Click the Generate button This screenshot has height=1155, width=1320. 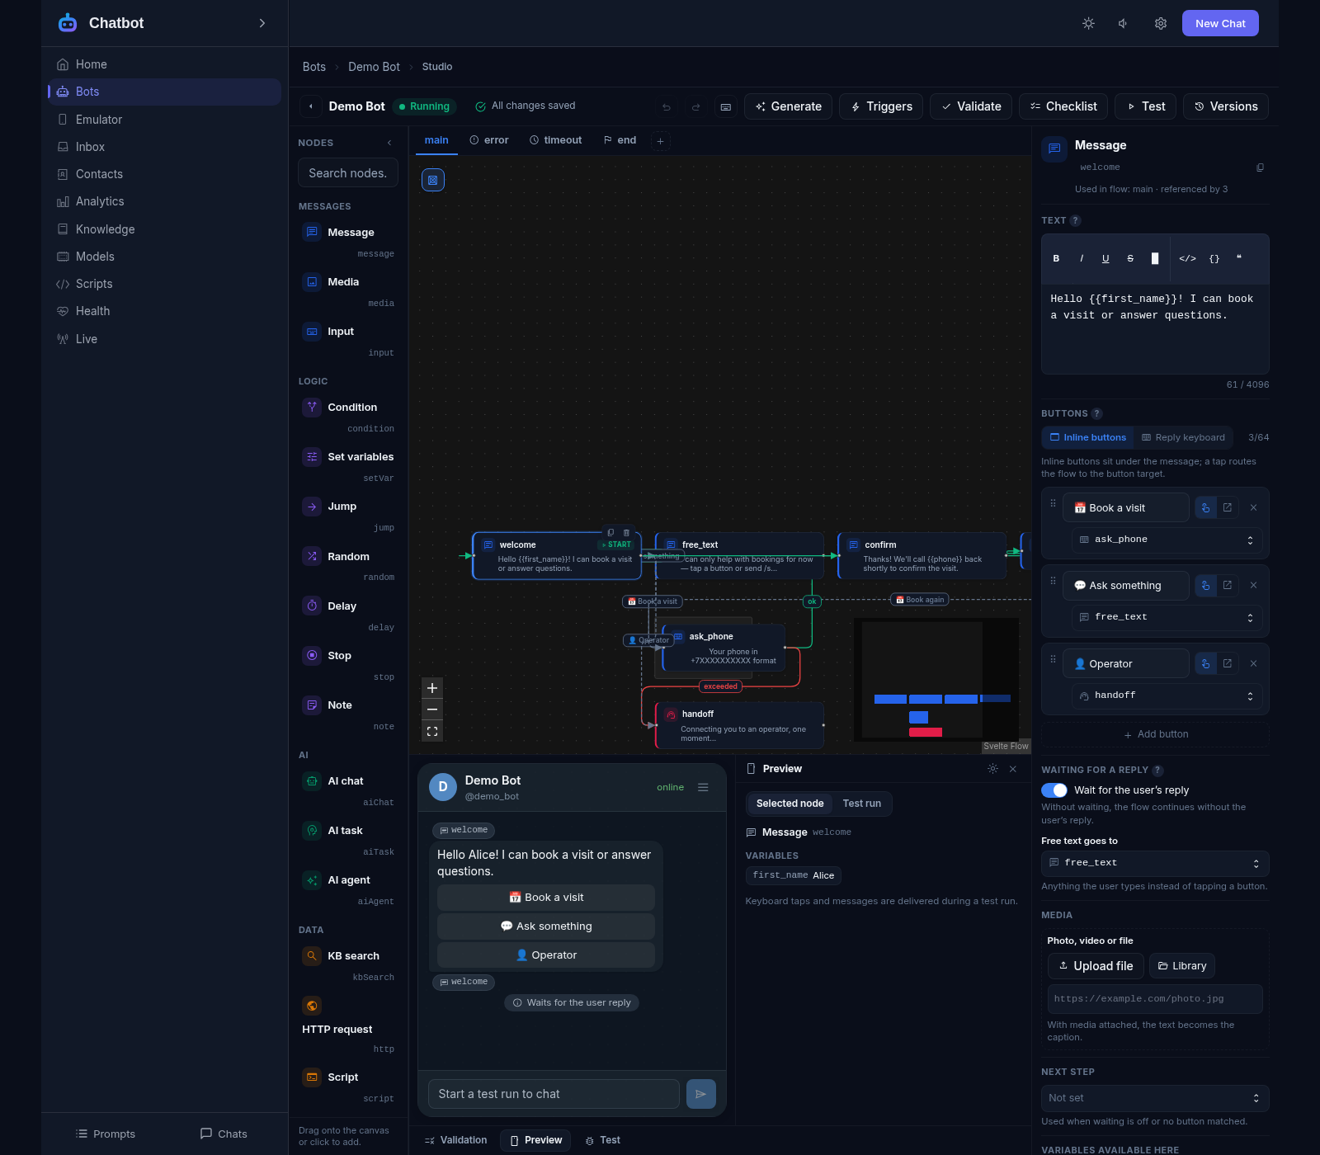tap(788, 106)
